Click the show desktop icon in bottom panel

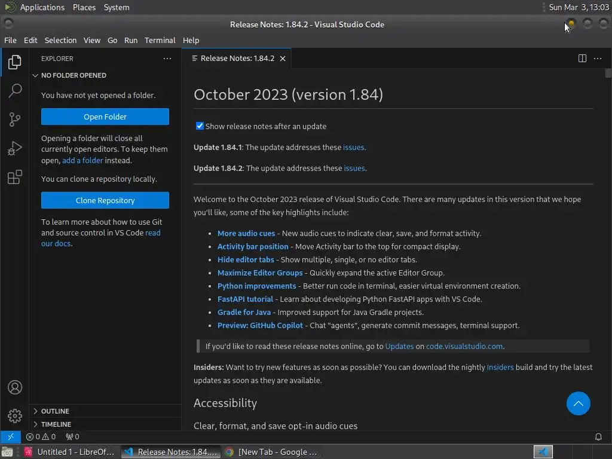7,452
